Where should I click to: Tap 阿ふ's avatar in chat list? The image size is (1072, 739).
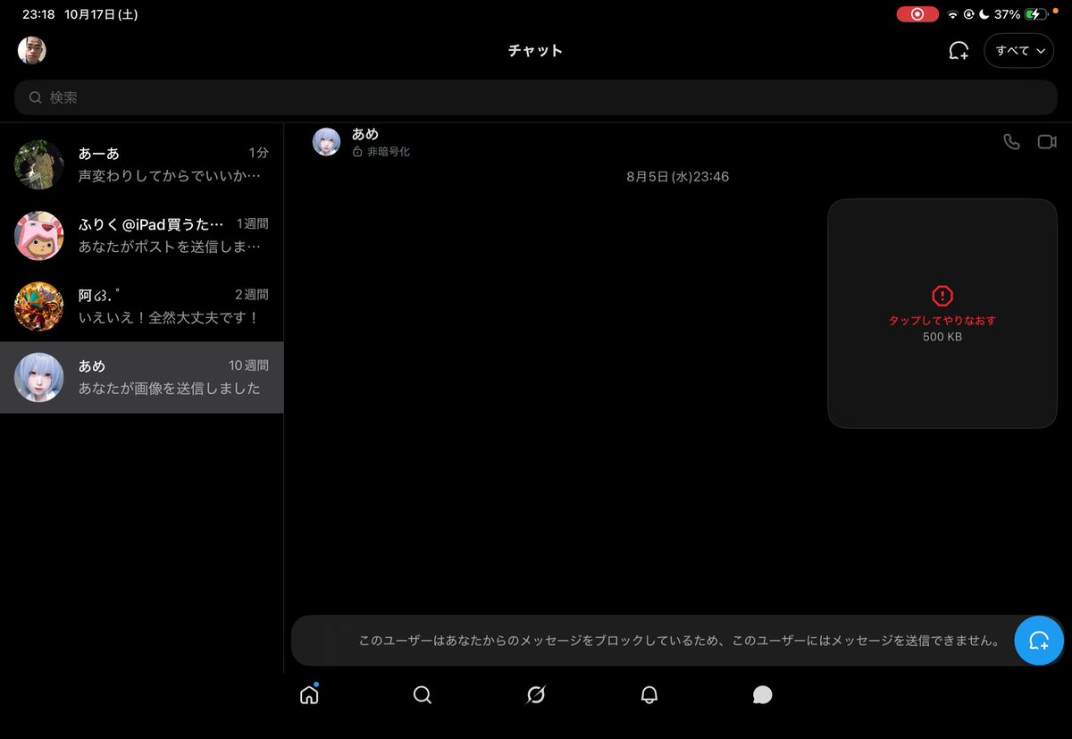(39, 307)
